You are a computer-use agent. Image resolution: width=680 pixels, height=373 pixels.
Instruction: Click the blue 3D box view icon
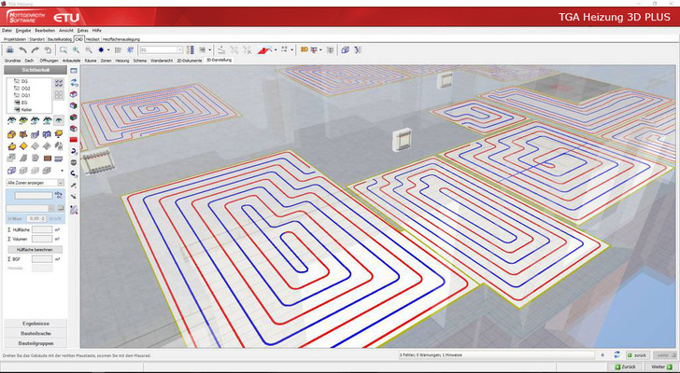point(346,49)
